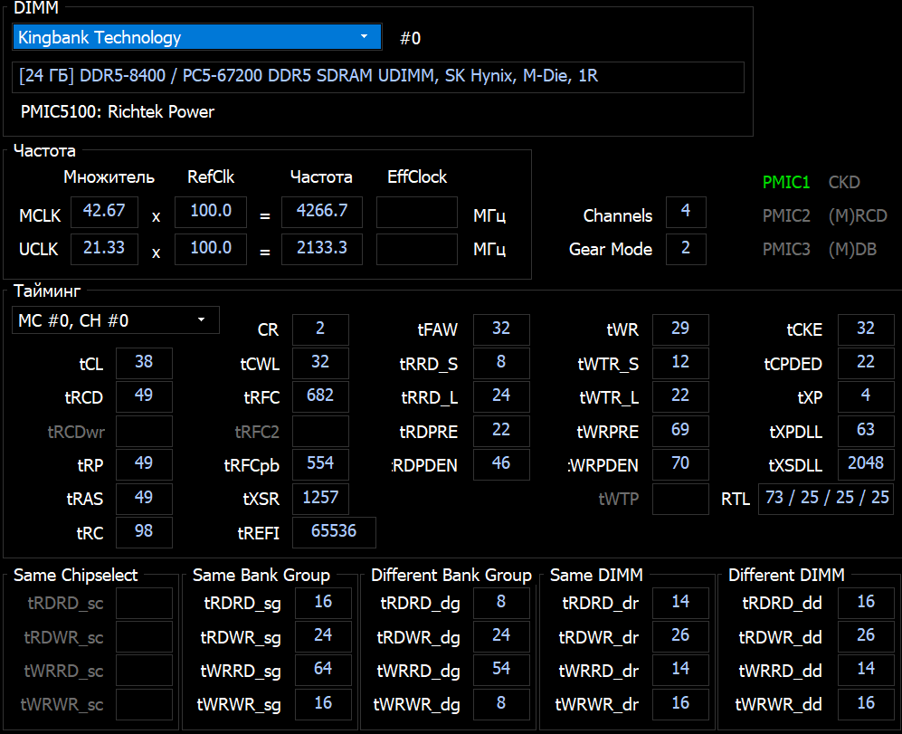Click the empty UCLK EffClock field
Viewport: 902px width, 734px height.
[417, 249]
